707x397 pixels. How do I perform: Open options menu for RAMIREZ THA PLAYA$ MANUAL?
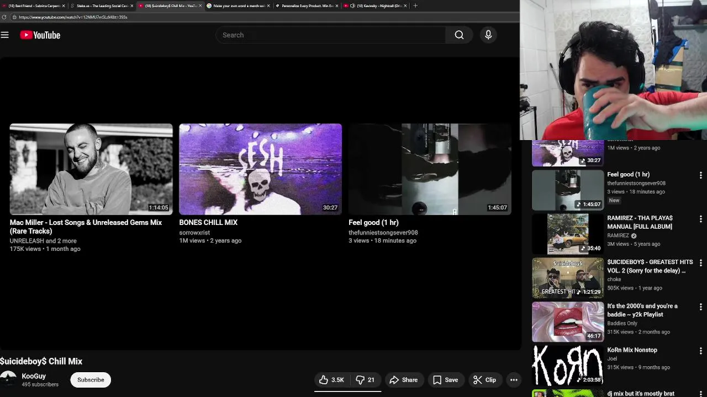coord(700,219)
